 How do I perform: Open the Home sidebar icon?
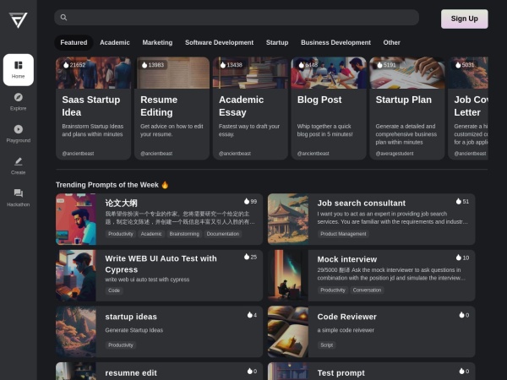click(19, 69)
